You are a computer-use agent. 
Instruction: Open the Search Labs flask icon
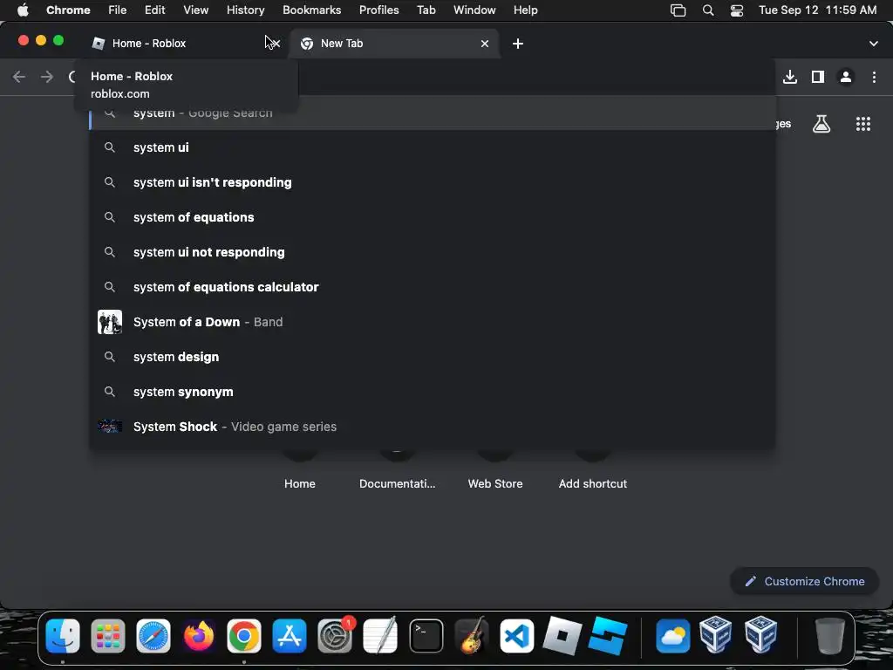click(x=821, y=124)
